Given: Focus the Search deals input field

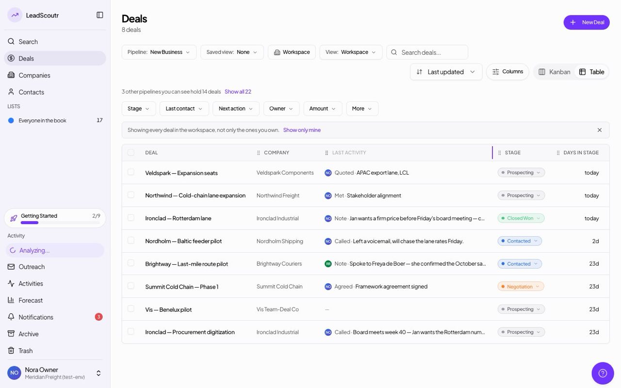Looking at the screenshot, I should (x=427, y=52).
